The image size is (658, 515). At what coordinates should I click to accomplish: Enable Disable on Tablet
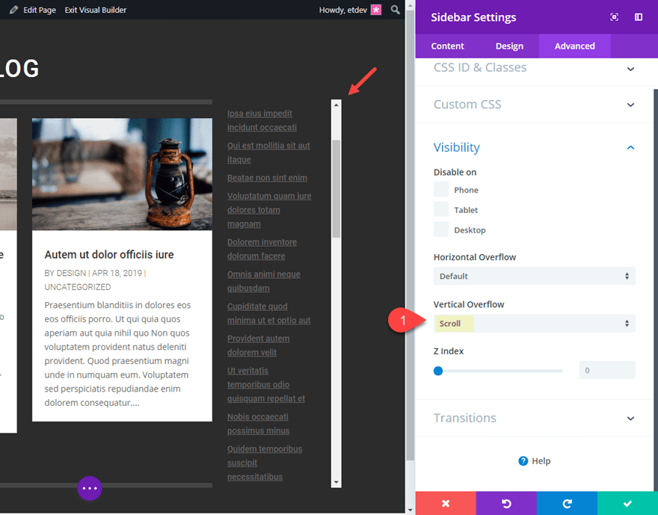click(x=440, y=209)
